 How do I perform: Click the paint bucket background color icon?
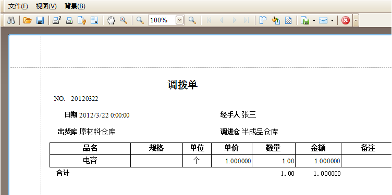(276, 20)
